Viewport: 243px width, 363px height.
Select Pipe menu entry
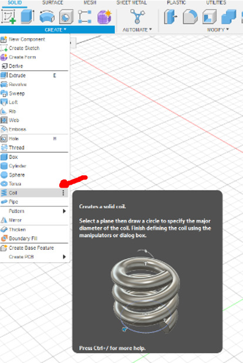[34, 202]
